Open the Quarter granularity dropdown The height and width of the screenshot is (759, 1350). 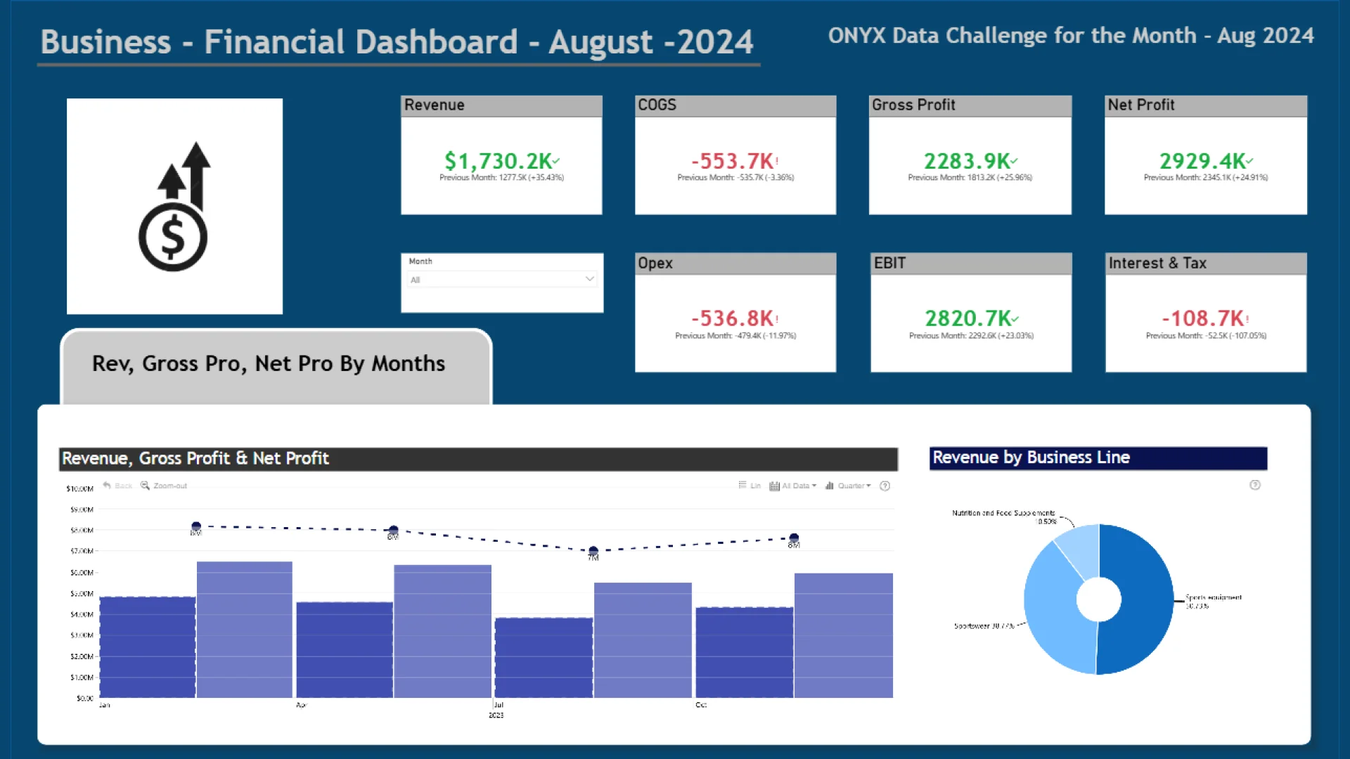pos(848,486)
